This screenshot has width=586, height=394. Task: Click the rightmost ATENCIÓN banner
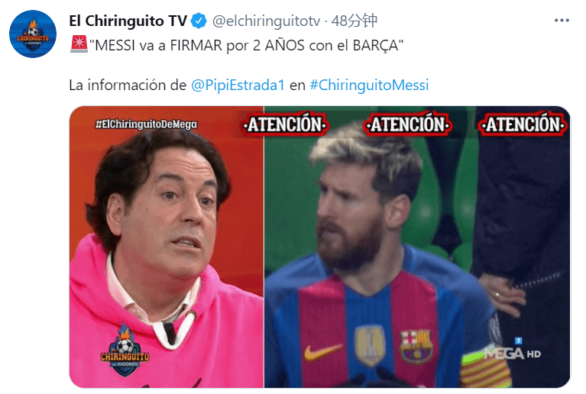(x=523, y=124)
